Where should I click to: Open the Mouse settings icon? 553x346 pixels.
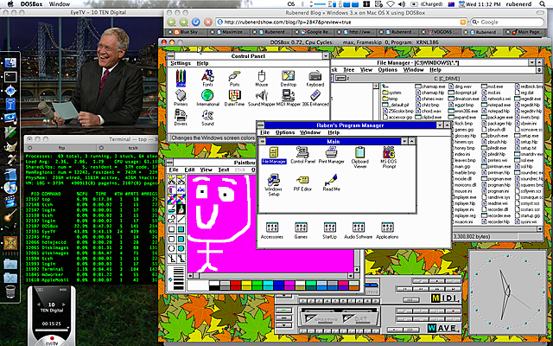coord(261,78)
